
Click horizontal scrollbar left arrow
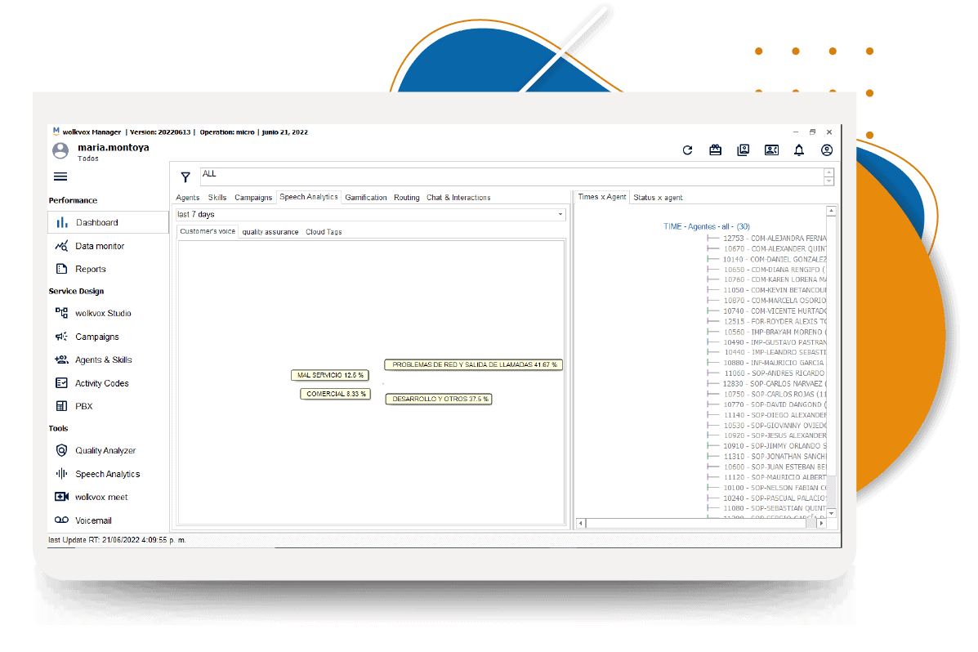[x=581, y=524]
